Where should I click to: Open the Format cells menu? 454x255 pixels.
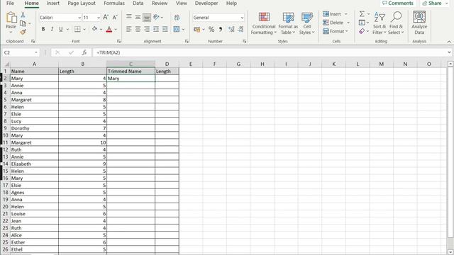(336, 31)
